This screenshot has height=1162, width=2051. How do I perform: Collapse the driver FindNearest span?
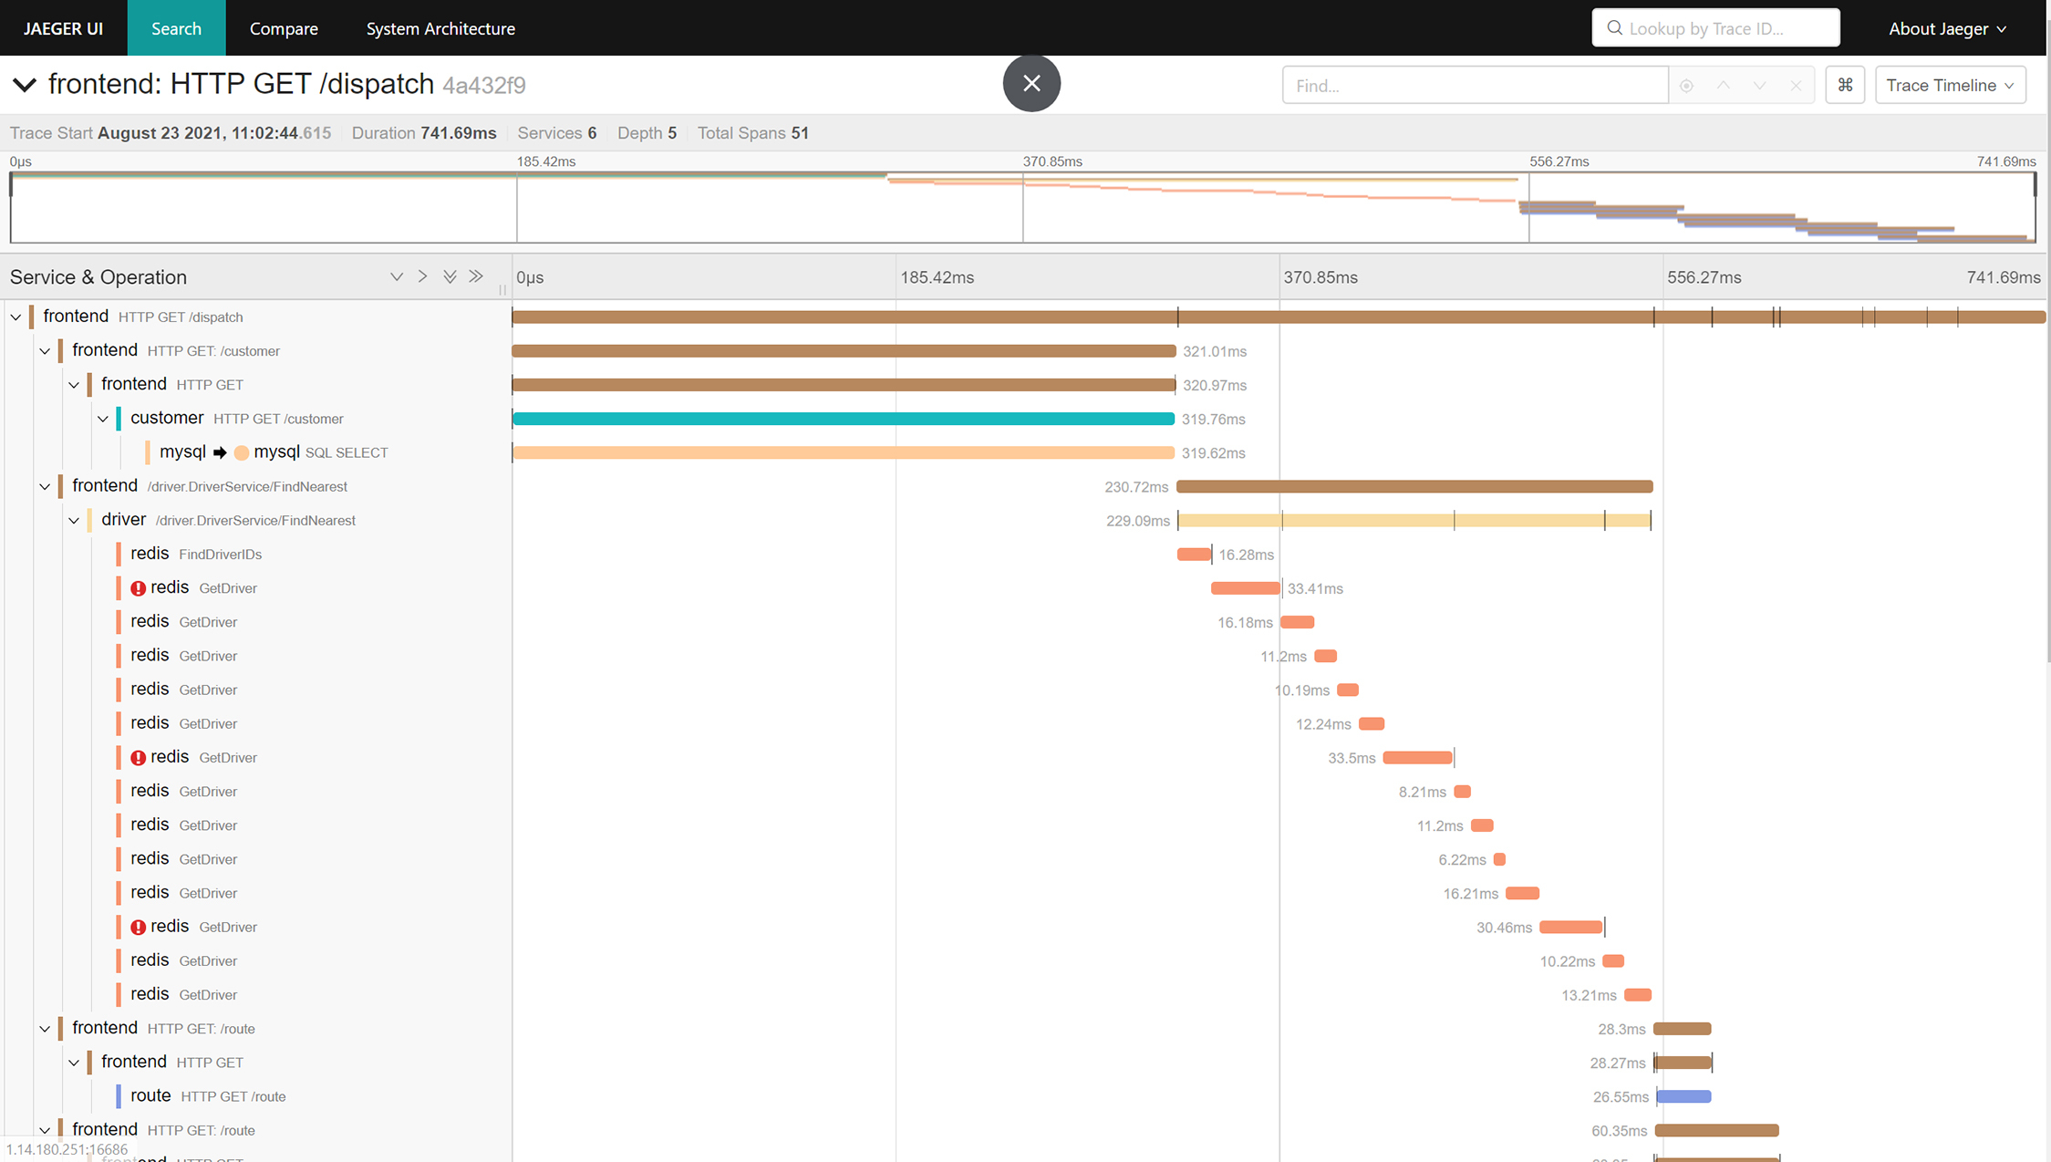[x=74, y=520]
